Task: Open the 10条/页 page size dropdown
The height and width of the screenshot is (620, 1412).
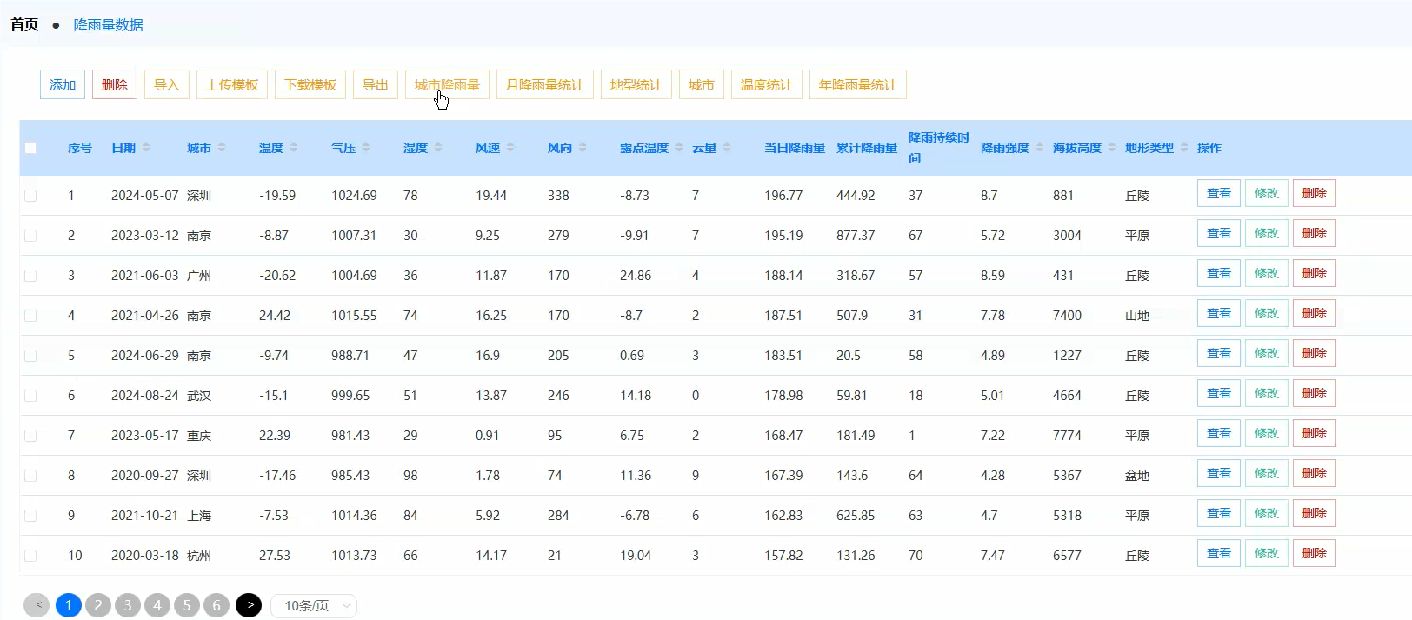Action: (x=314, y=606)
